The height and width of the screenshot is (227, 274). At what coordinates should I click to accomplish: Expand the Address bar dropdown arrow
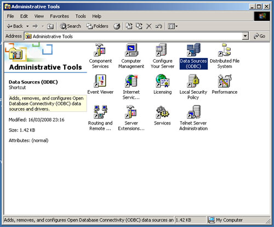point(245,36)
